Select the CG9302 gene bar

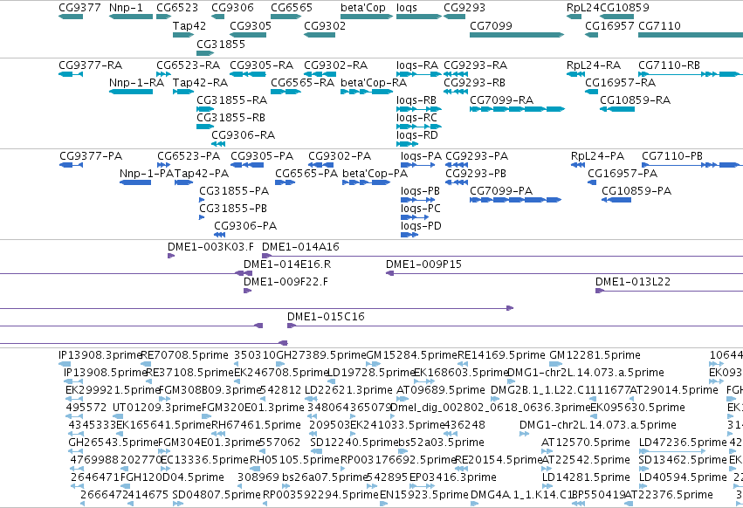pos(320,35)
